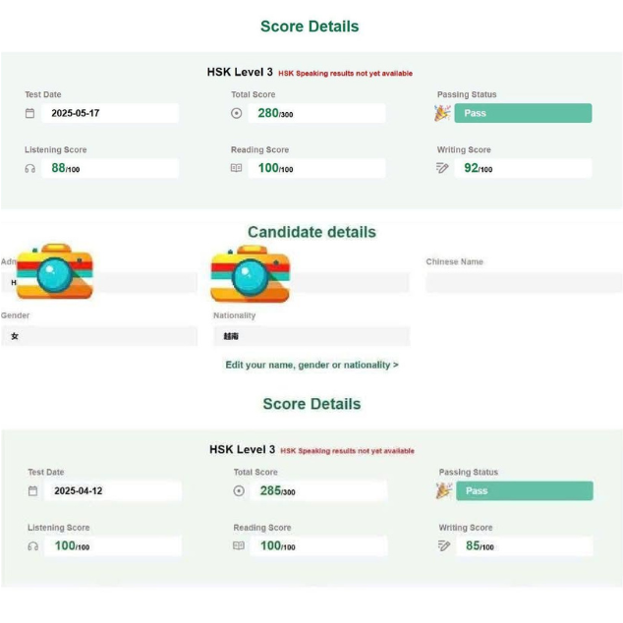Viewport: 623px width, 623px height.
Task: Click the Total Score field showing 285/300
Action: click(318, 491)
